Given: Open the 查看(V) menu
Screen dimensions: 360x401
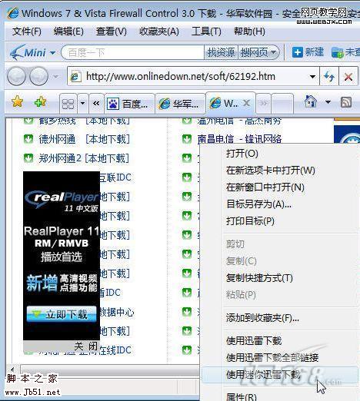Looking at the screenshot, I should [x=112, y=31].
